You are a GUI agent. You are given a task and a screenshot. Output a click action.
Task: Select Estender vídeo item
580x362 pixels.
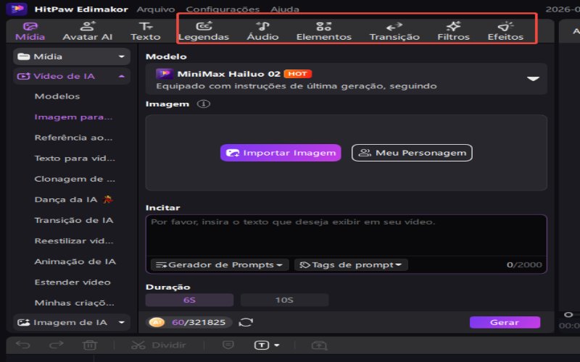72,282
